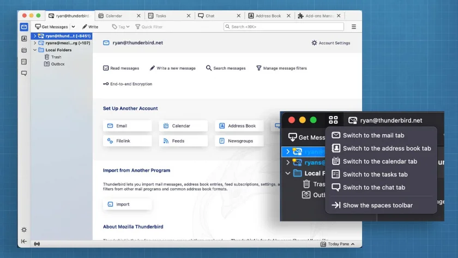
Task: Select the Trash folder in the light window
Action: coord(53,57)
